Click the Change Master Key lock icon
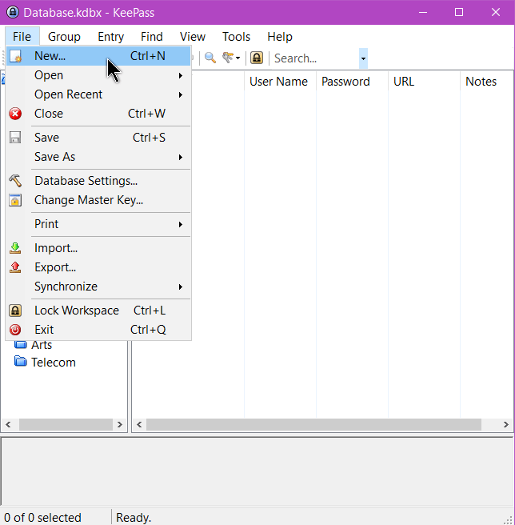The height and width of the screenshot is (525, 515). click(15, 200)
